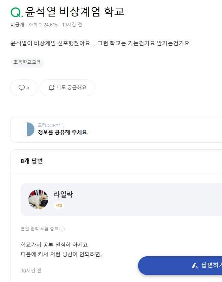
Task: Click the 도리DORY님 name text
Action: 51,125
